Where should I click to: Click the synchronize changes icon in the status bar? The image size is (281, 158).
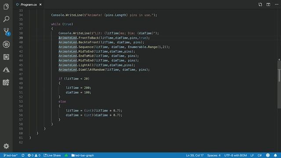23,155
